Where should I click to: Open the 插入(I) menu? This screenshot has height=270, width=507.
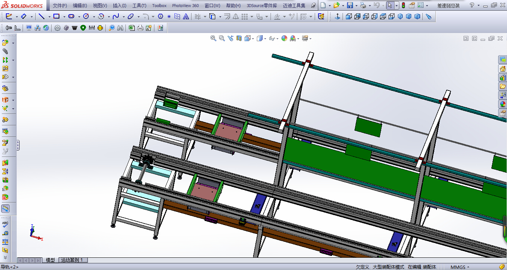click(120, 6)
